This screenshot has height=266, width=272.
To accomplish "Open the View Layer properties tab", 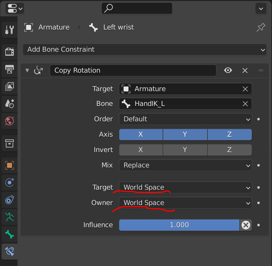I will (9, 86).
